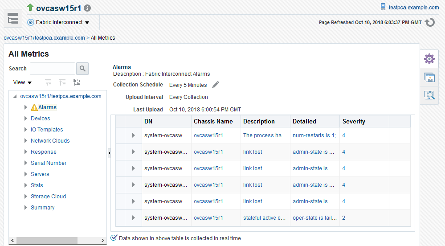Click the info icon beside ovcasw15r1

click(87, 8)
